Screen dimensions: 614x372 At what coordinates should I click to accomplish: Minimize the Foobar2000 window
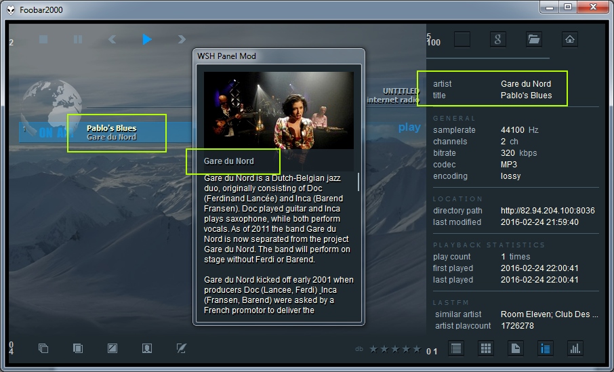pos(550,7)
